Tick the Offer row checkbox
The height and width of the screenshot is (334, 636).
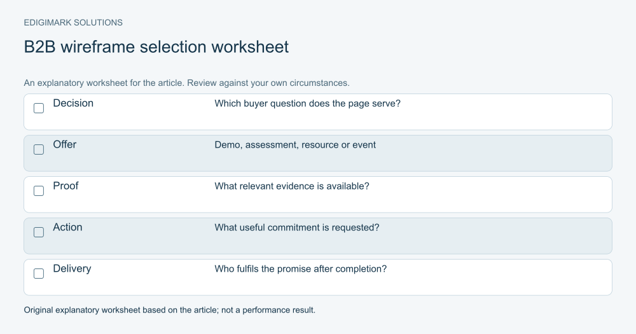click(x=39, y=150)
